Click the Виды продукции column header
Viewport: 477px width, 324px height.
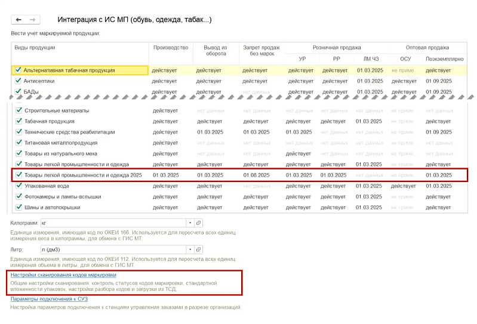click(x=35, y=48)
